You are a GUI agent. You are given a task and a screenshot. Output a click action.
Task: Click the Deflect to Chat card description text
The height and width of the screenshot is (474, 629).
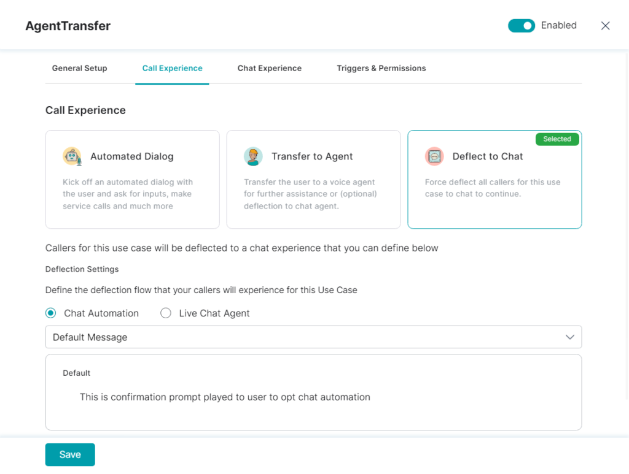point(492,188)
